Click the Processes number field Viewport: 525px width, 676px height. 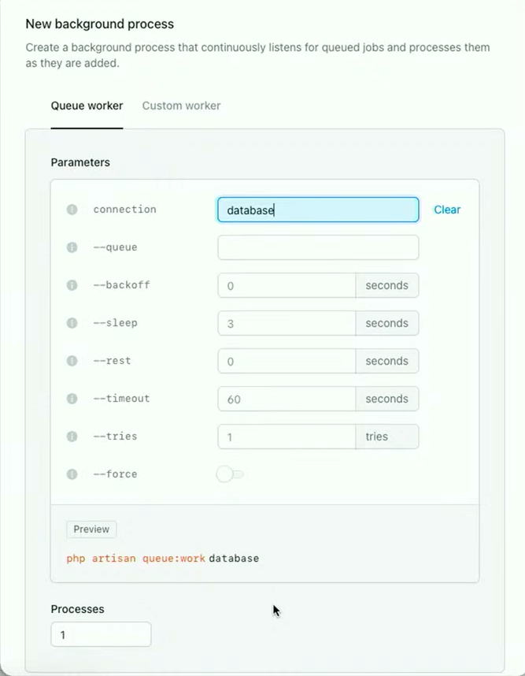click(x=101, y=634)
